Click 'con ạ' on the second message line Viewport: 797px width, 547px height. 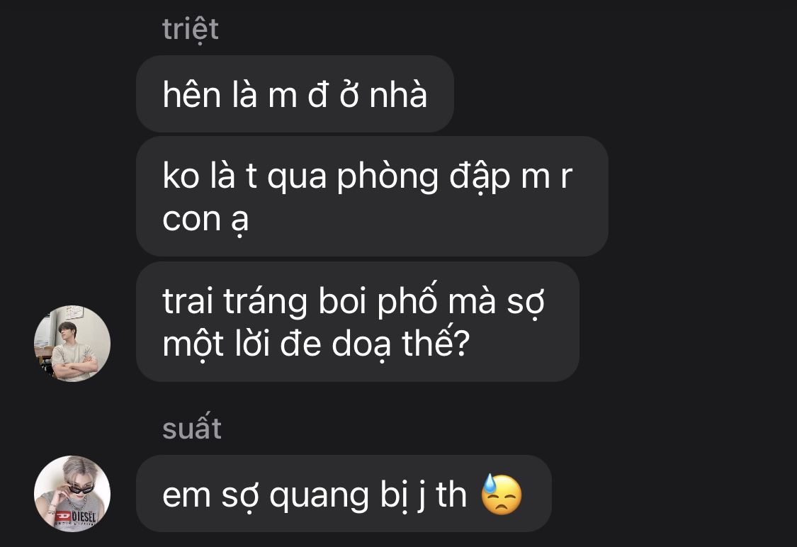coord(205,220)
